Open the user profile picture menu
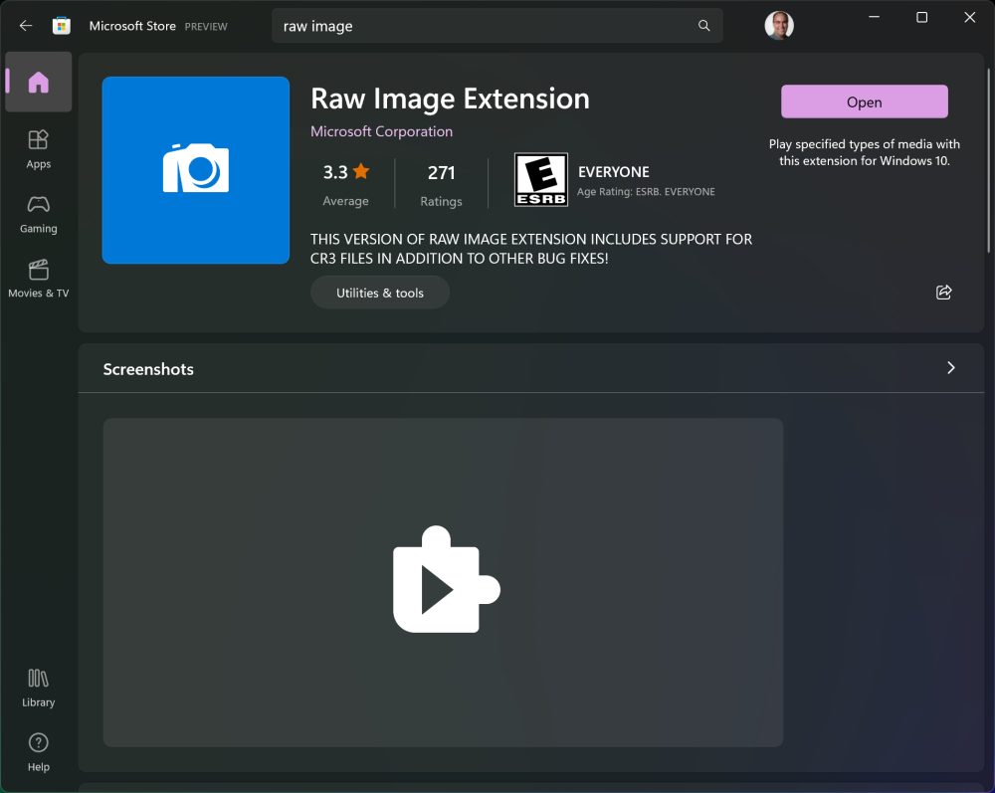Viewport: 995px width, 793px height. pyautogui.click(x=779, y=26)
